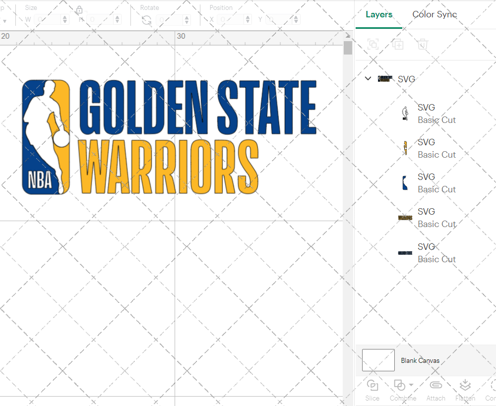The height and width of the screenshot is (406, 496).
Task: Select the white player silhouette layer
Action: [405, 114]
